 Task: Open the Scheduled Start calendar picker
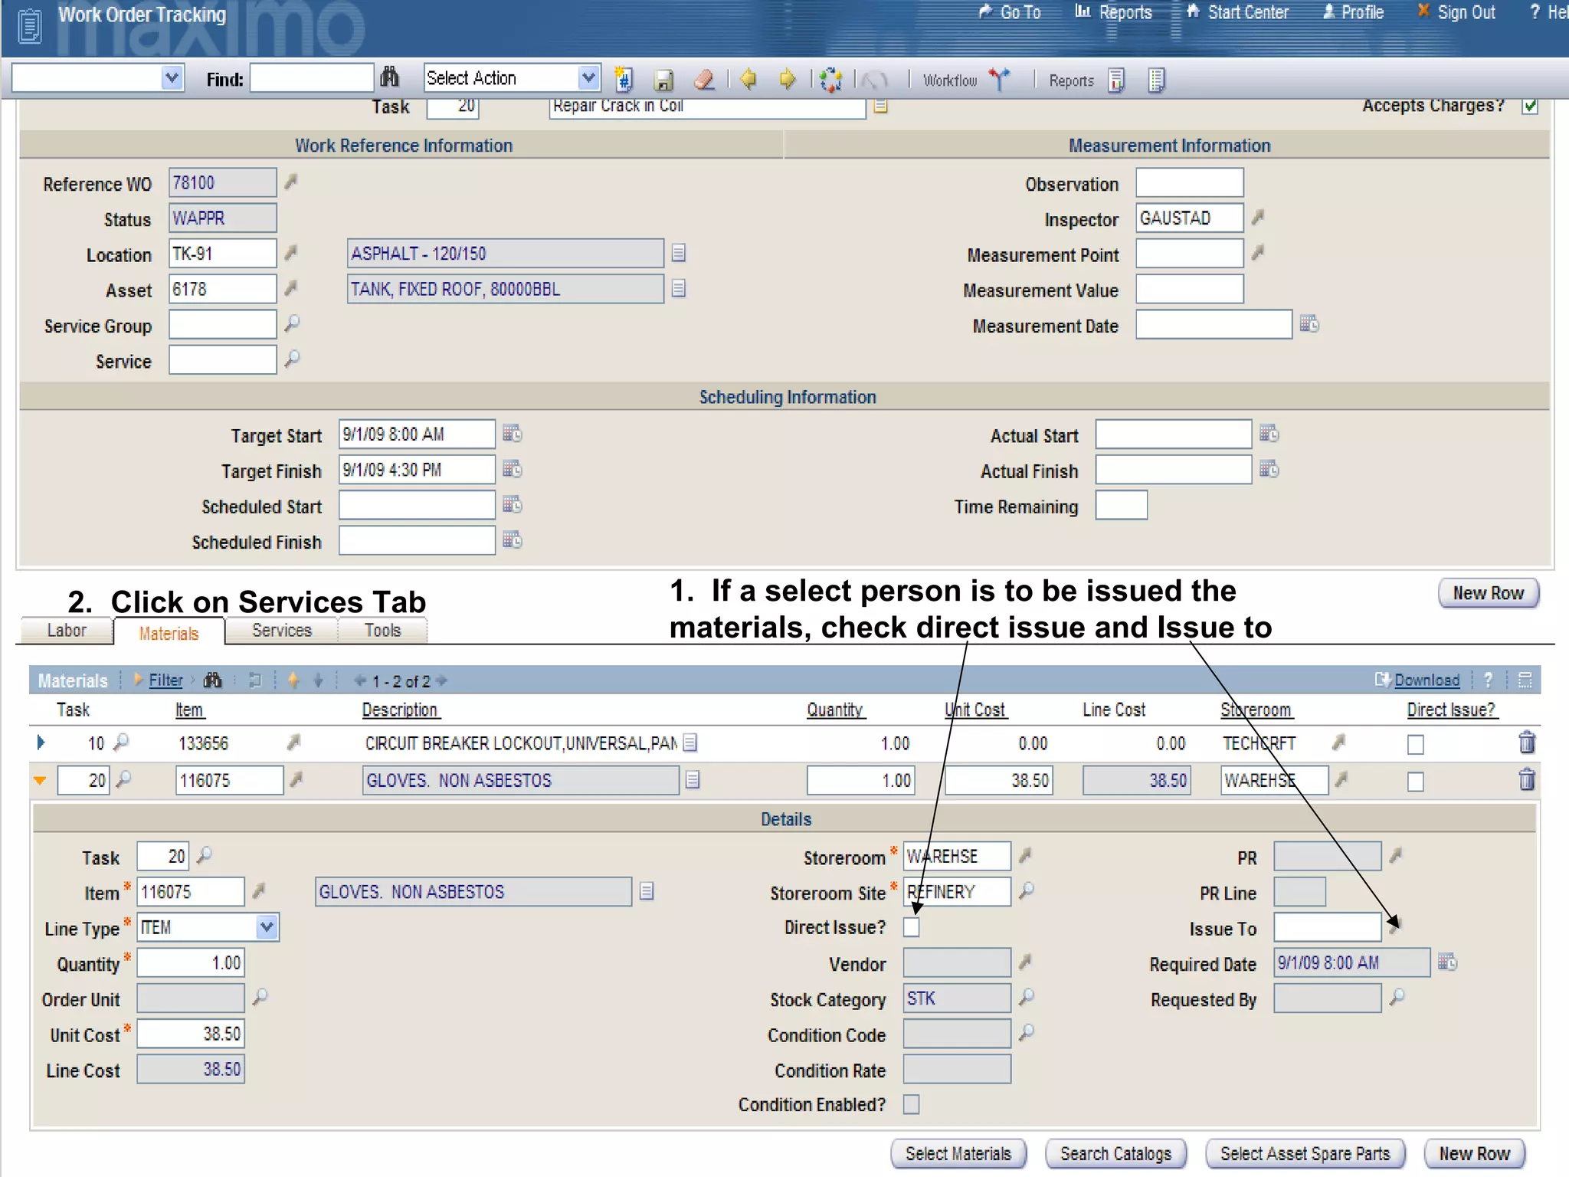coord(512,504)
